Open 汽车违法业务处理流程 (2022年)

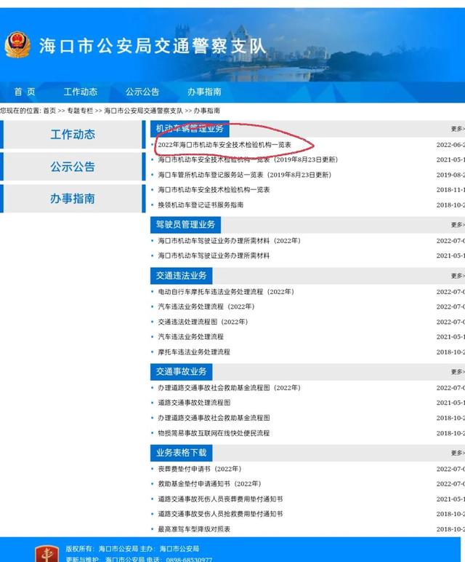click(206, 306)
